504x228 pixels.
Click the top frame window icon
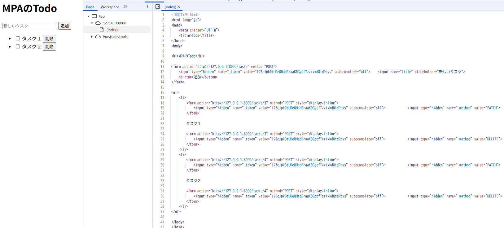point(94,16)
